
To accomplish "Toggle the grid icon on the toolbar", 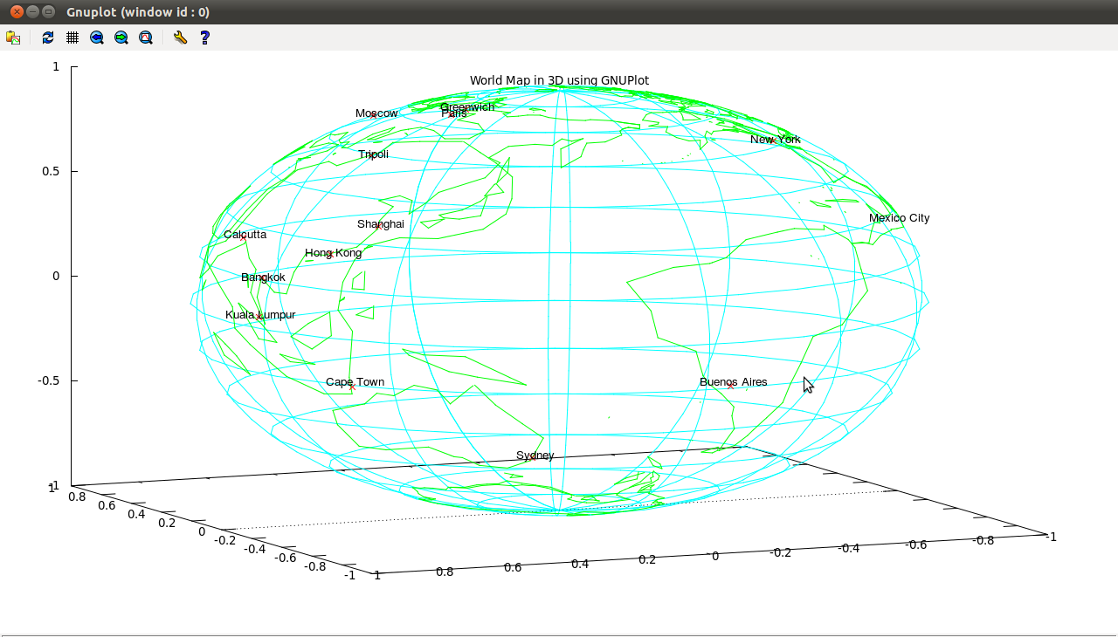I will (x=72, y=38).
